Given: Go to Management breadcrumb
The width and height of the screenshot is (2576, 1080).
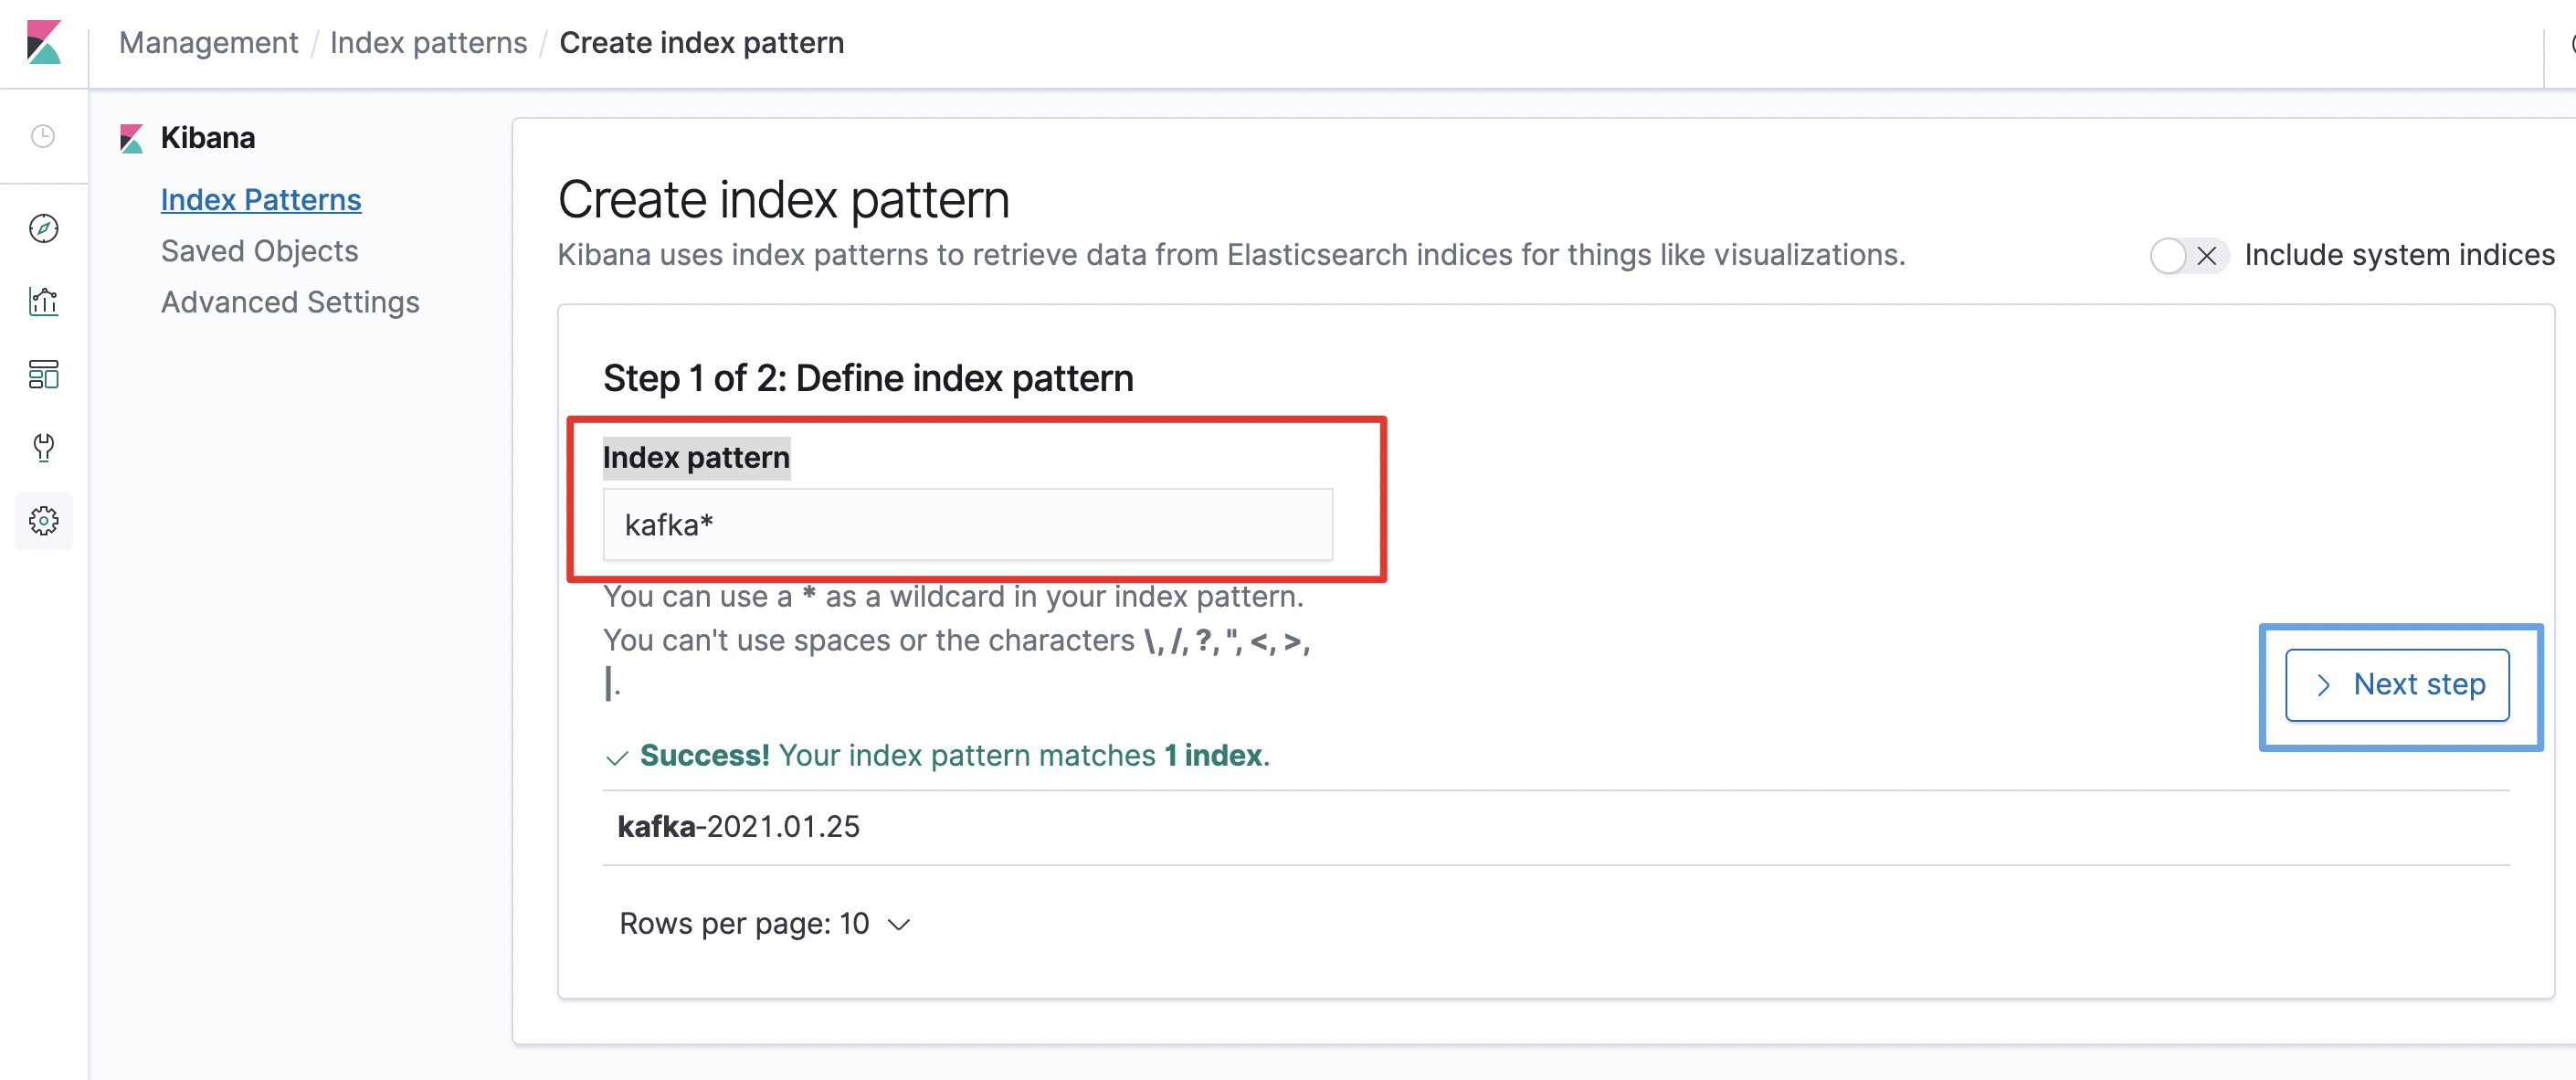Looking at the screenshot, I should (208, 43).
